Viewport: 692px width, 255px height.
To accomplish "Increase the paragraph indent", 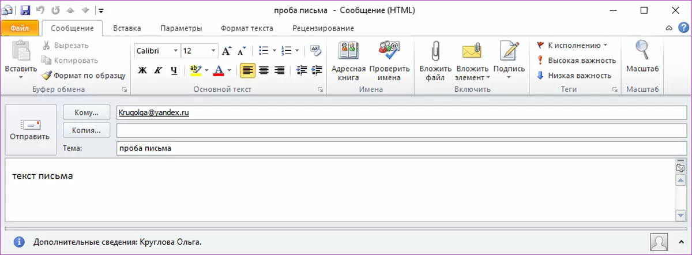I will click(x=317, y=70).
